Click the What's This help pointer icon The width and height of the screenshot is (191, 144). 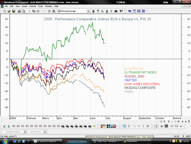click(121, 11)
